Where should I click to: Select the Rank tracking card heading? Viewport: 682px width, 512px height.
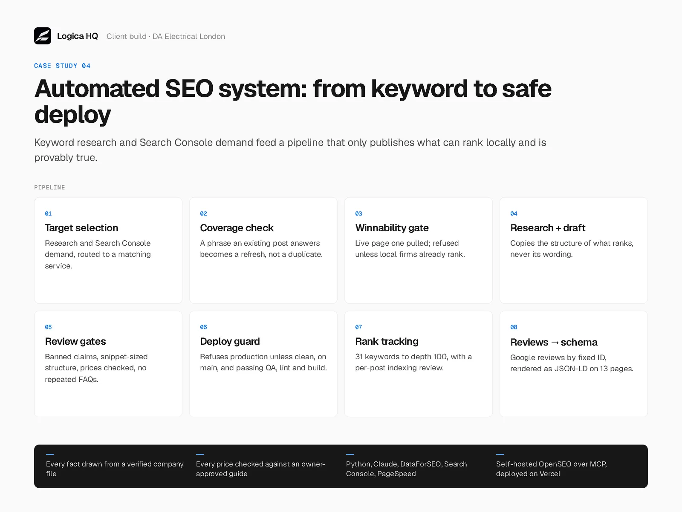(387, 341)
